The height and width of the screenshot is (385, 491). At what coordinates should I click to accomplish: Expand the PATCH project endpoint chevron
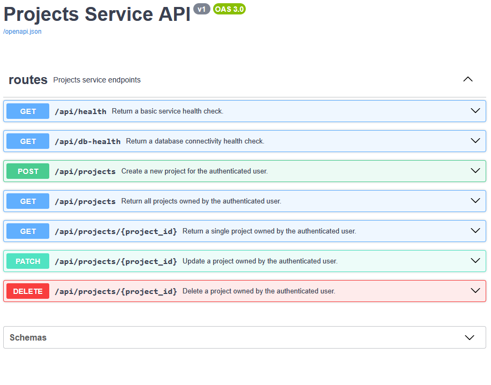[475, 261]
